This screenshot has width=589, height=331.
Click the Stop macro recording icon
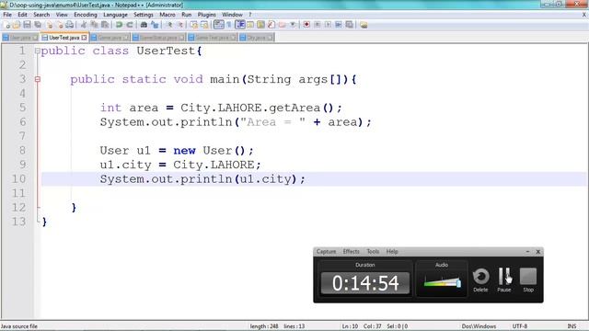pos(317,25)
